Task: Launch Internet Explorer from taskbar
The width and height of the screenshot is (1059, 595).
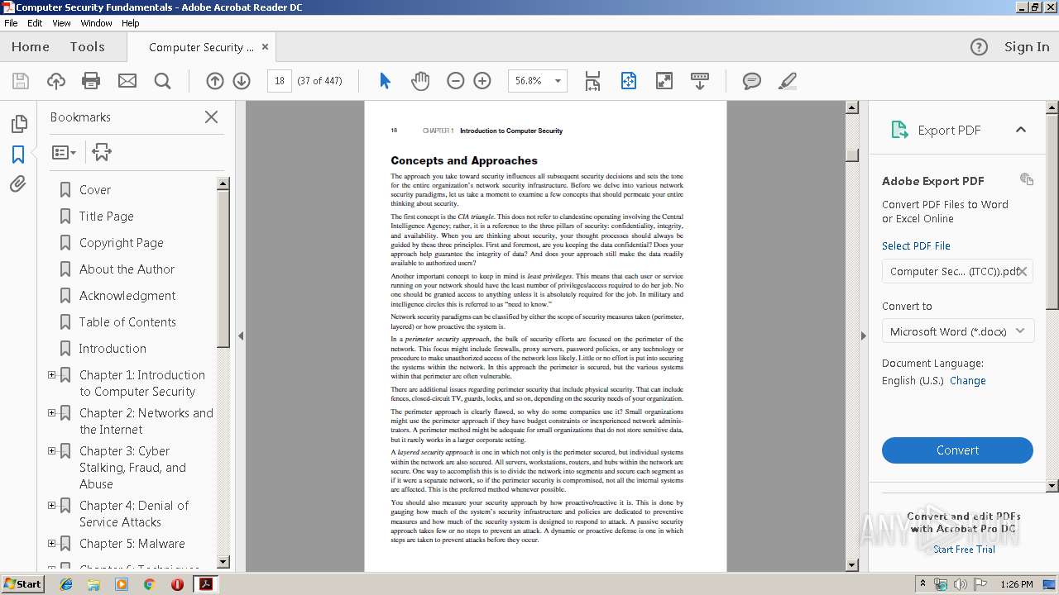Action: (x=66, y=584)
